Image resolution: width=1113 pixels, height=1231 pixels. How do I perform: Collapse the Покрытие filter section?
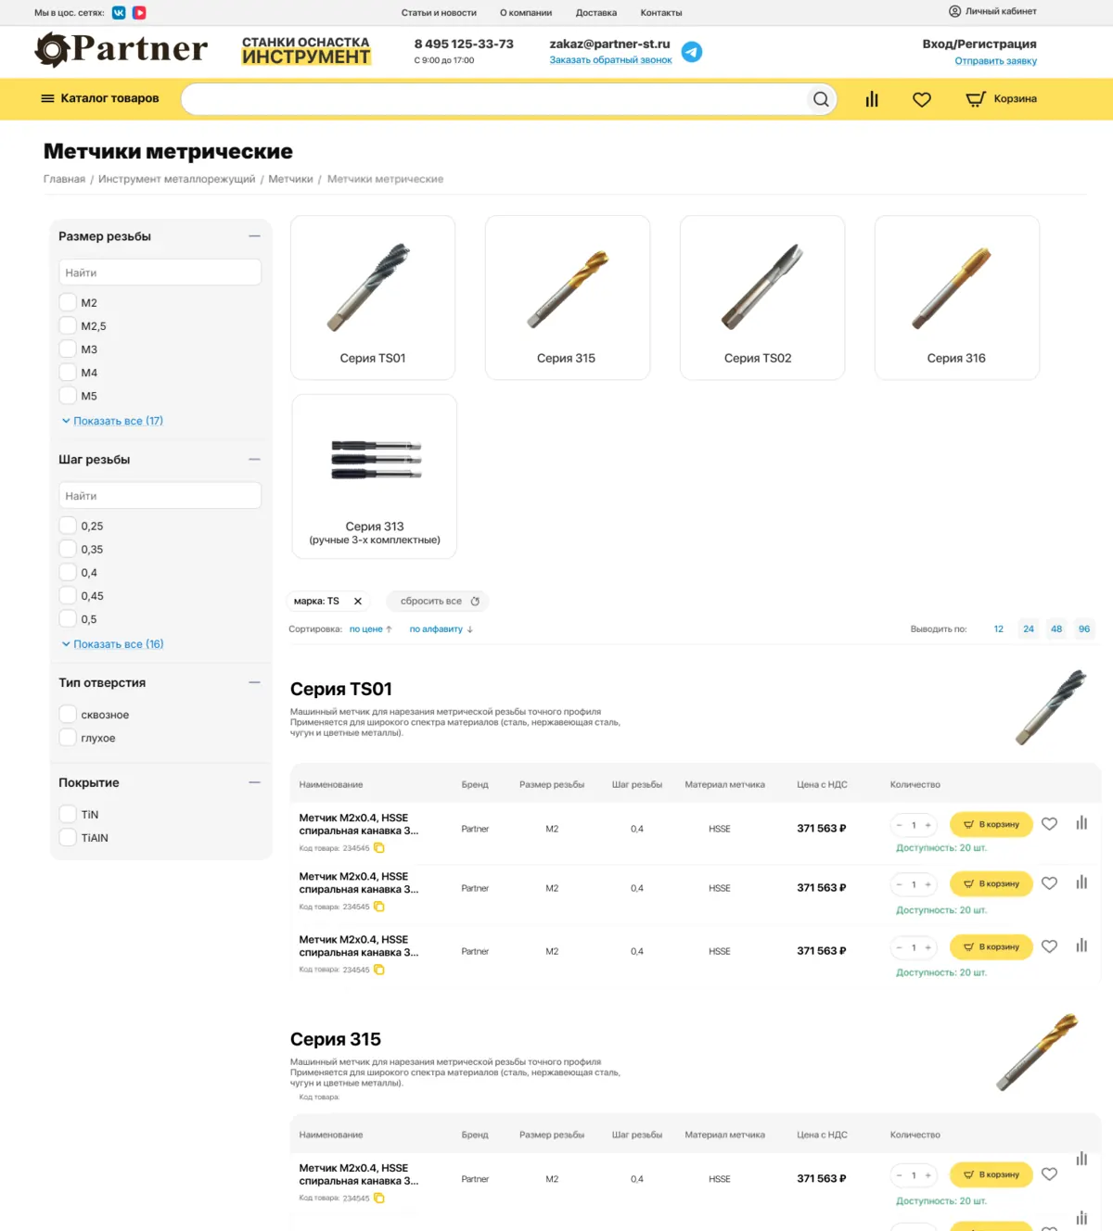click(x=254, y=783)
